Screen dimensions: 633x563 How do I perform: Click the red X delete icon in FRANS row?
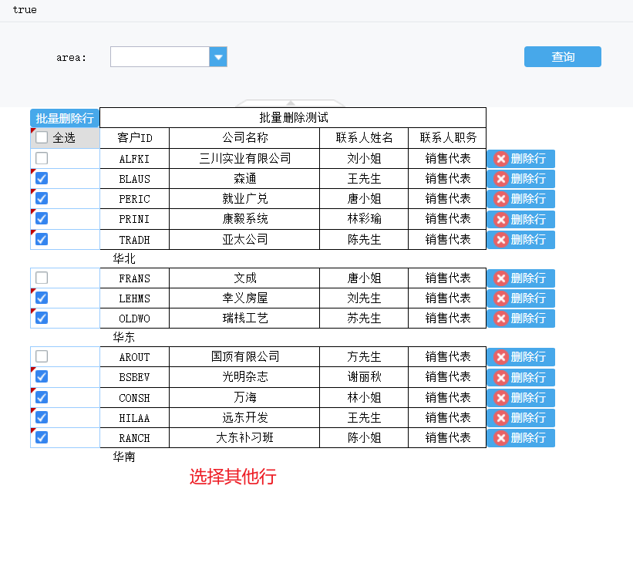[x=501, y=278]
